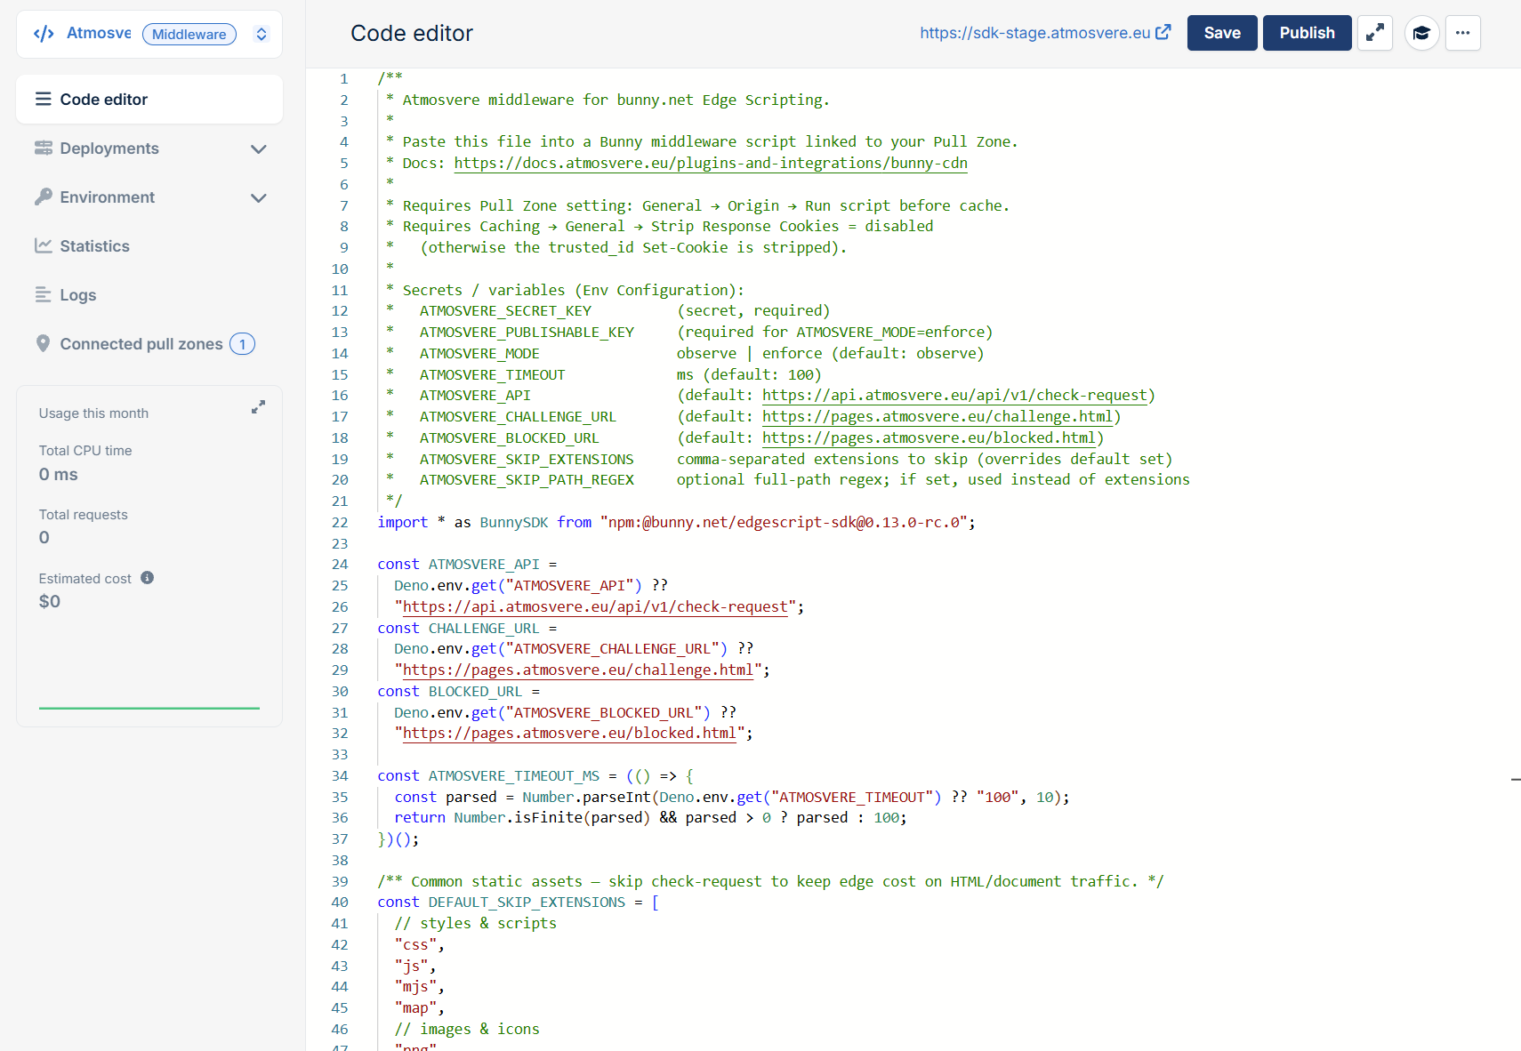Click the 'Code editor' page title

click(x=412, y=34)
